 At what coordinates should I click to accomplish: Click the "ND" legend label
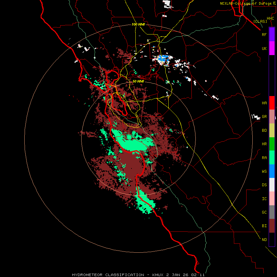tap(264, 240)
